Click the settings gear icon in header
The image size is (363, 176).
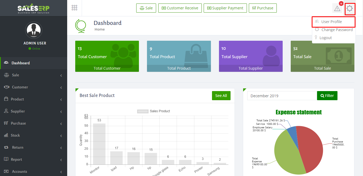[x=350, y=8]
